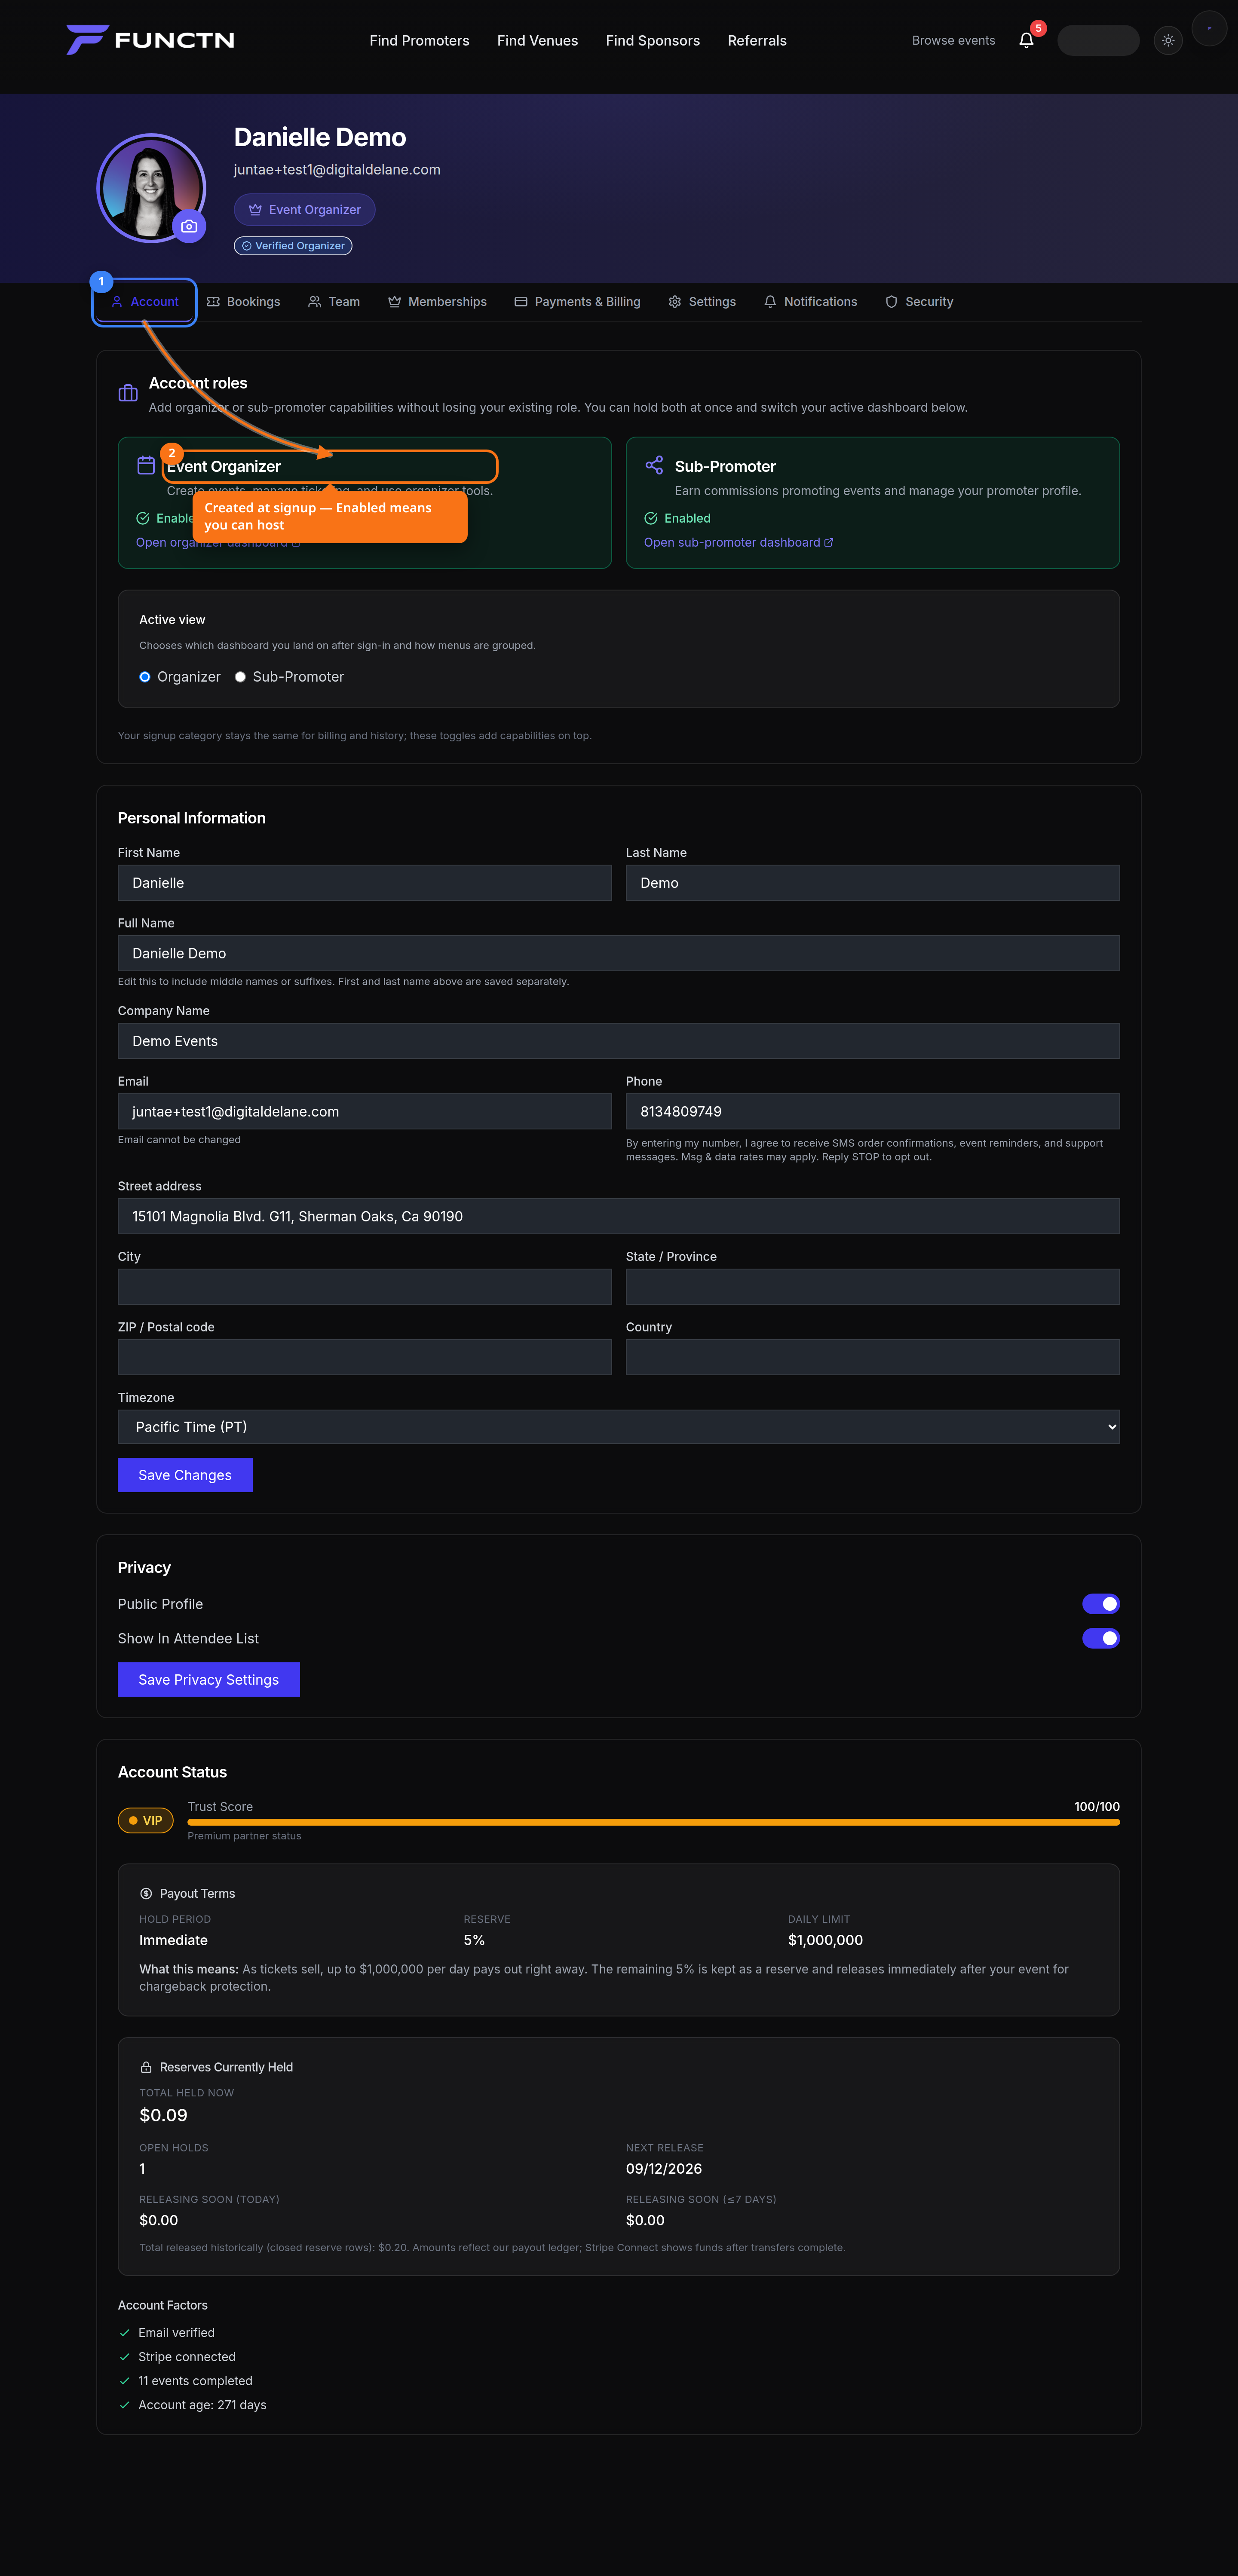Click the Last Name field
Viewport: 1238px width, 2576px height.
pos(873,883)
